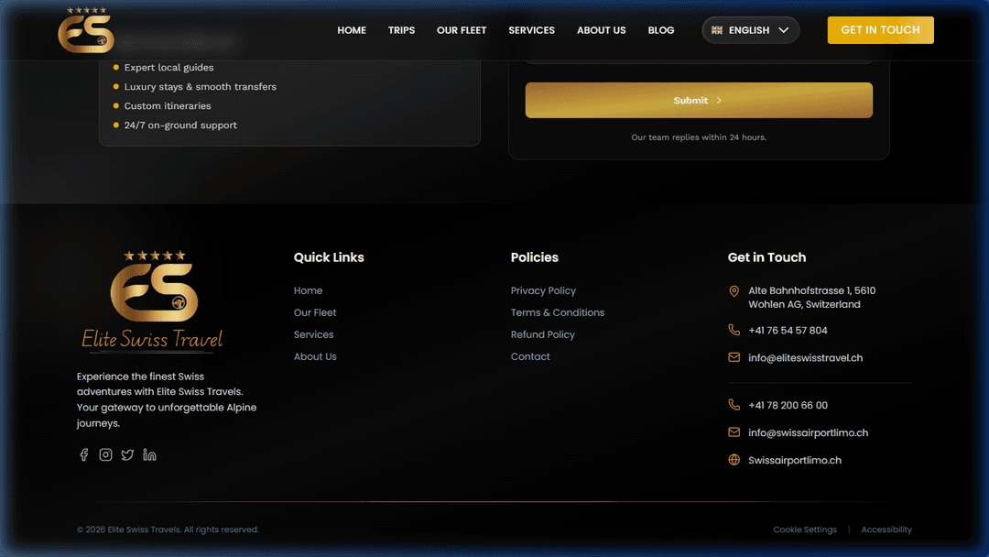Click the email info@eliteswisstravel.ch
The image size is (989, 557).
coord(806,357)
